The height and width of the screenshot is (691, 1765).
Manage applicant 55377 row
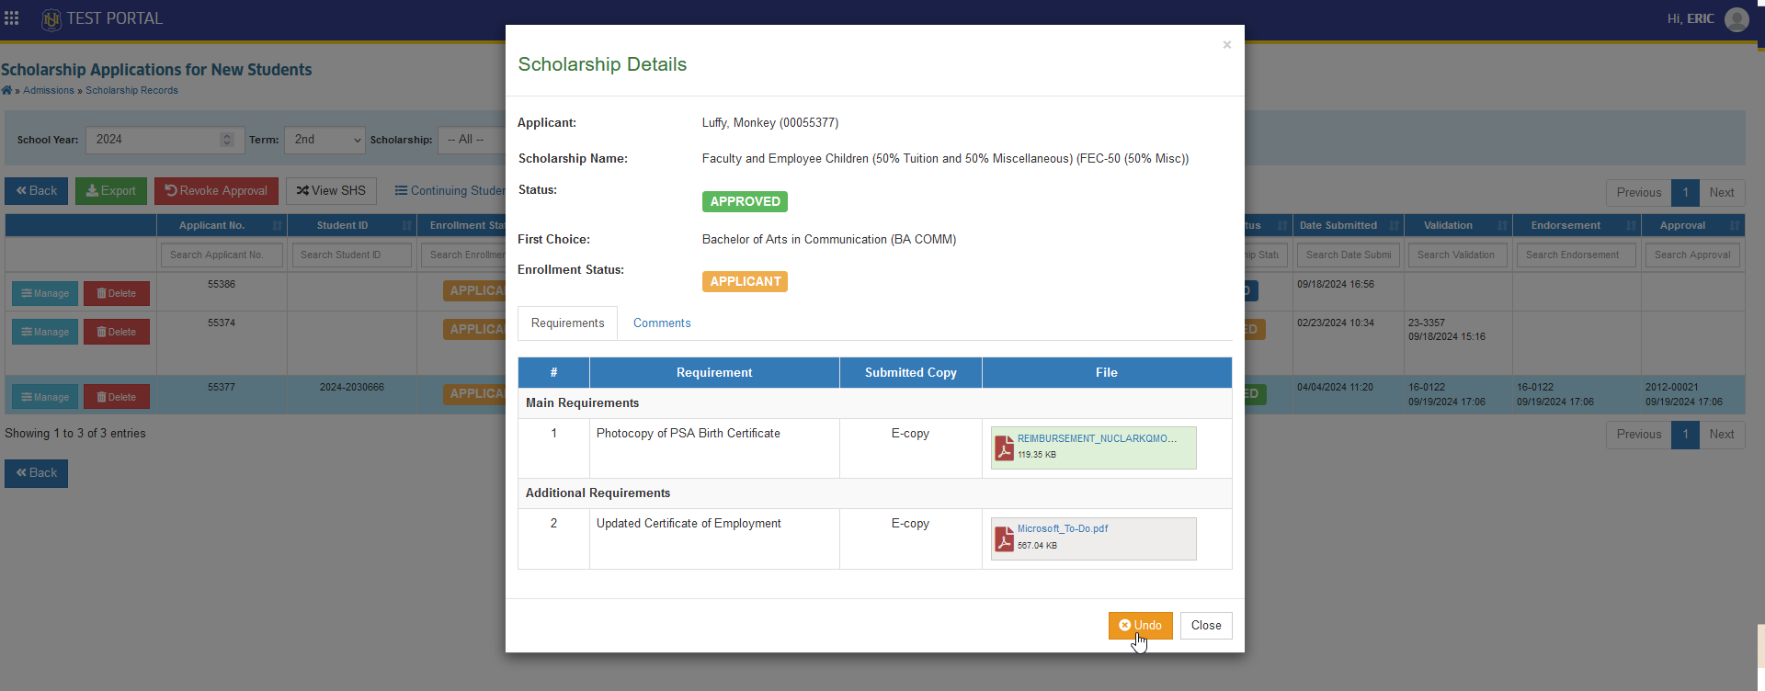coord(45,398)
